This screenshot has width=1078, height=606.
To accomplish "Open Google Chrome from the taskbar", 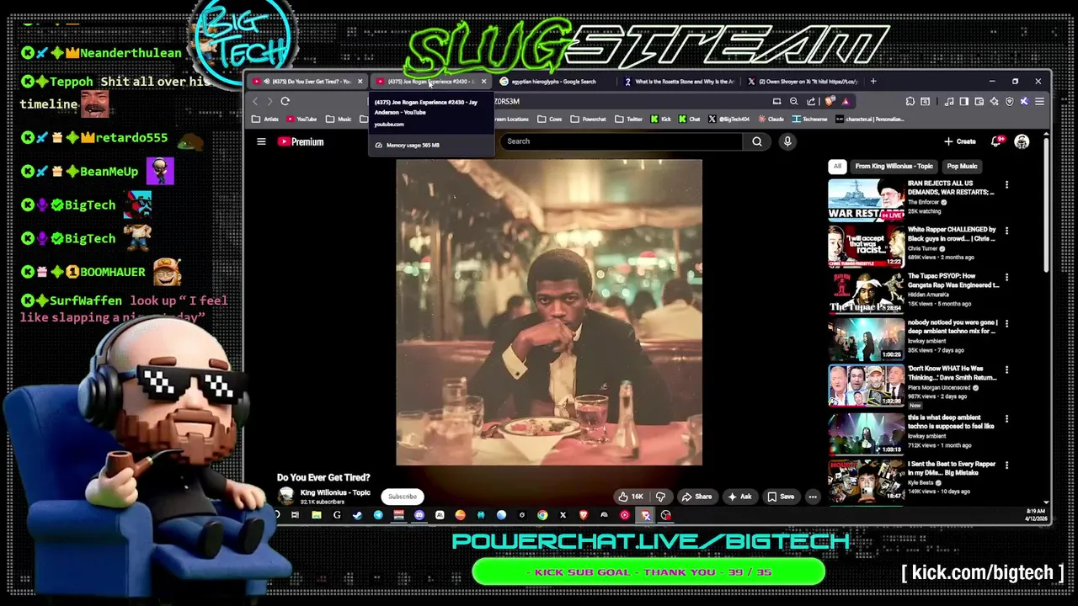I will click(542, 515).
